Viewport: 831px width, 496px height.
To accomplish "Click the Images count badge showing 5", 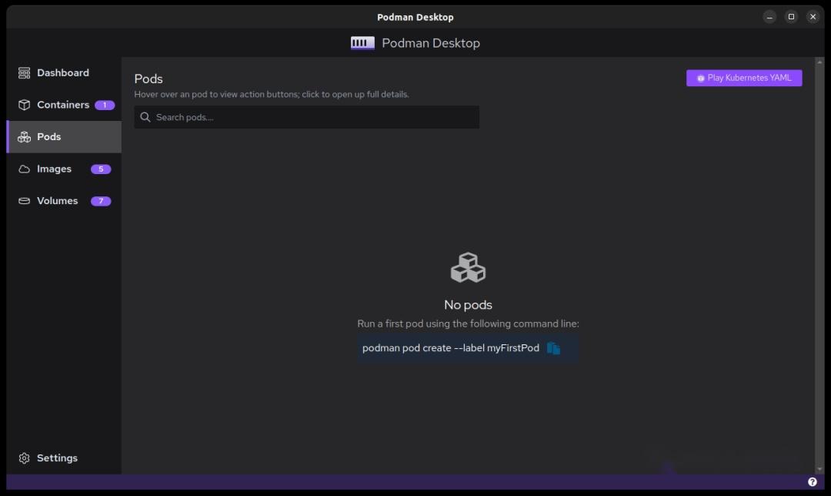I will [x=101, y=169].
